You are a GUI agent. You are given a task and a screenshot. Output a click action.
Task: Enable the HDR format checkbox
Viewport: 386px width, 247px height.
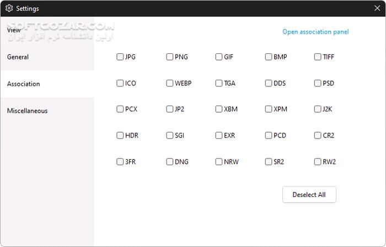click(120, 135)
